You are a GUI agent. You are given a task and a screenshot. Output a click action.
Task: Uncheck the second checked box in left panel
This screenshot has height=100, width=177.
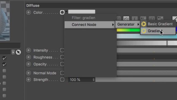point(4,64)
